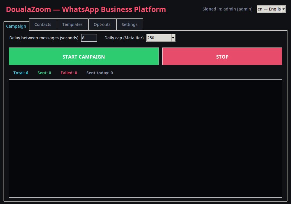
Task: Click the Sent today: 0 label
Action: pyautogui.click(x=100, y=73)
